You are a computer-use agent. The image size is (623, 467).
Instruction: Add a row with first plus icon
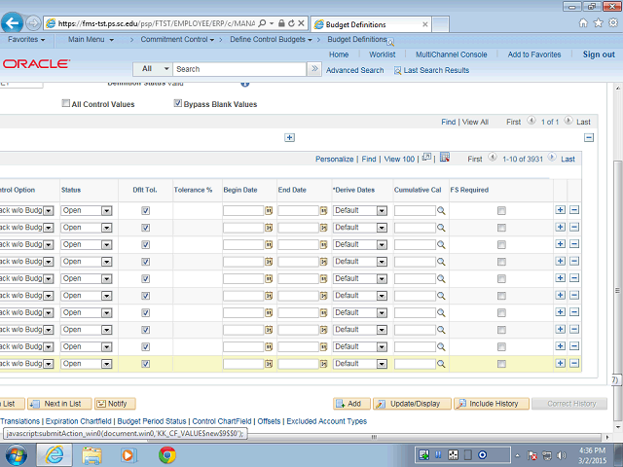560,210
